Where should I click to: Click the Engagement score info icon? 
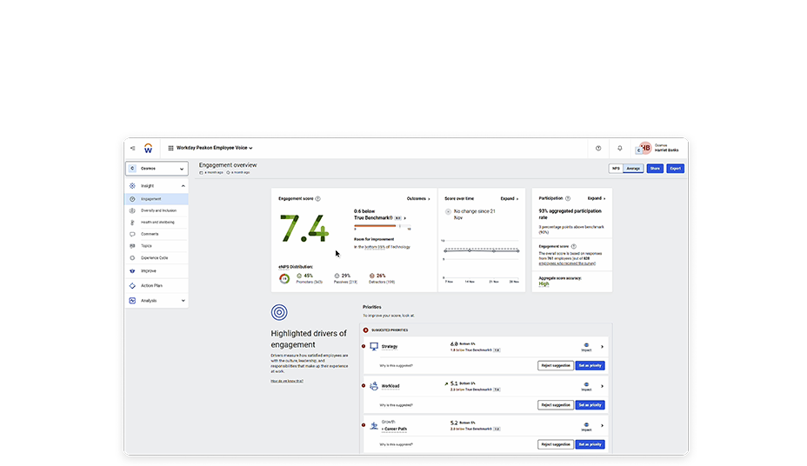pos(316,198)
